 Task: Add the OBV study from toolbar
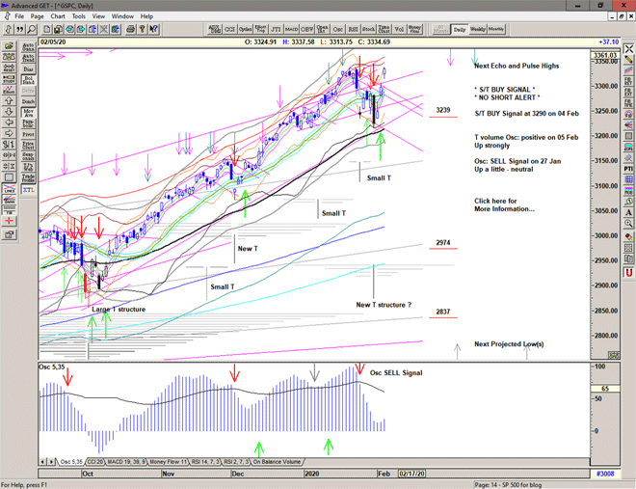306,29
